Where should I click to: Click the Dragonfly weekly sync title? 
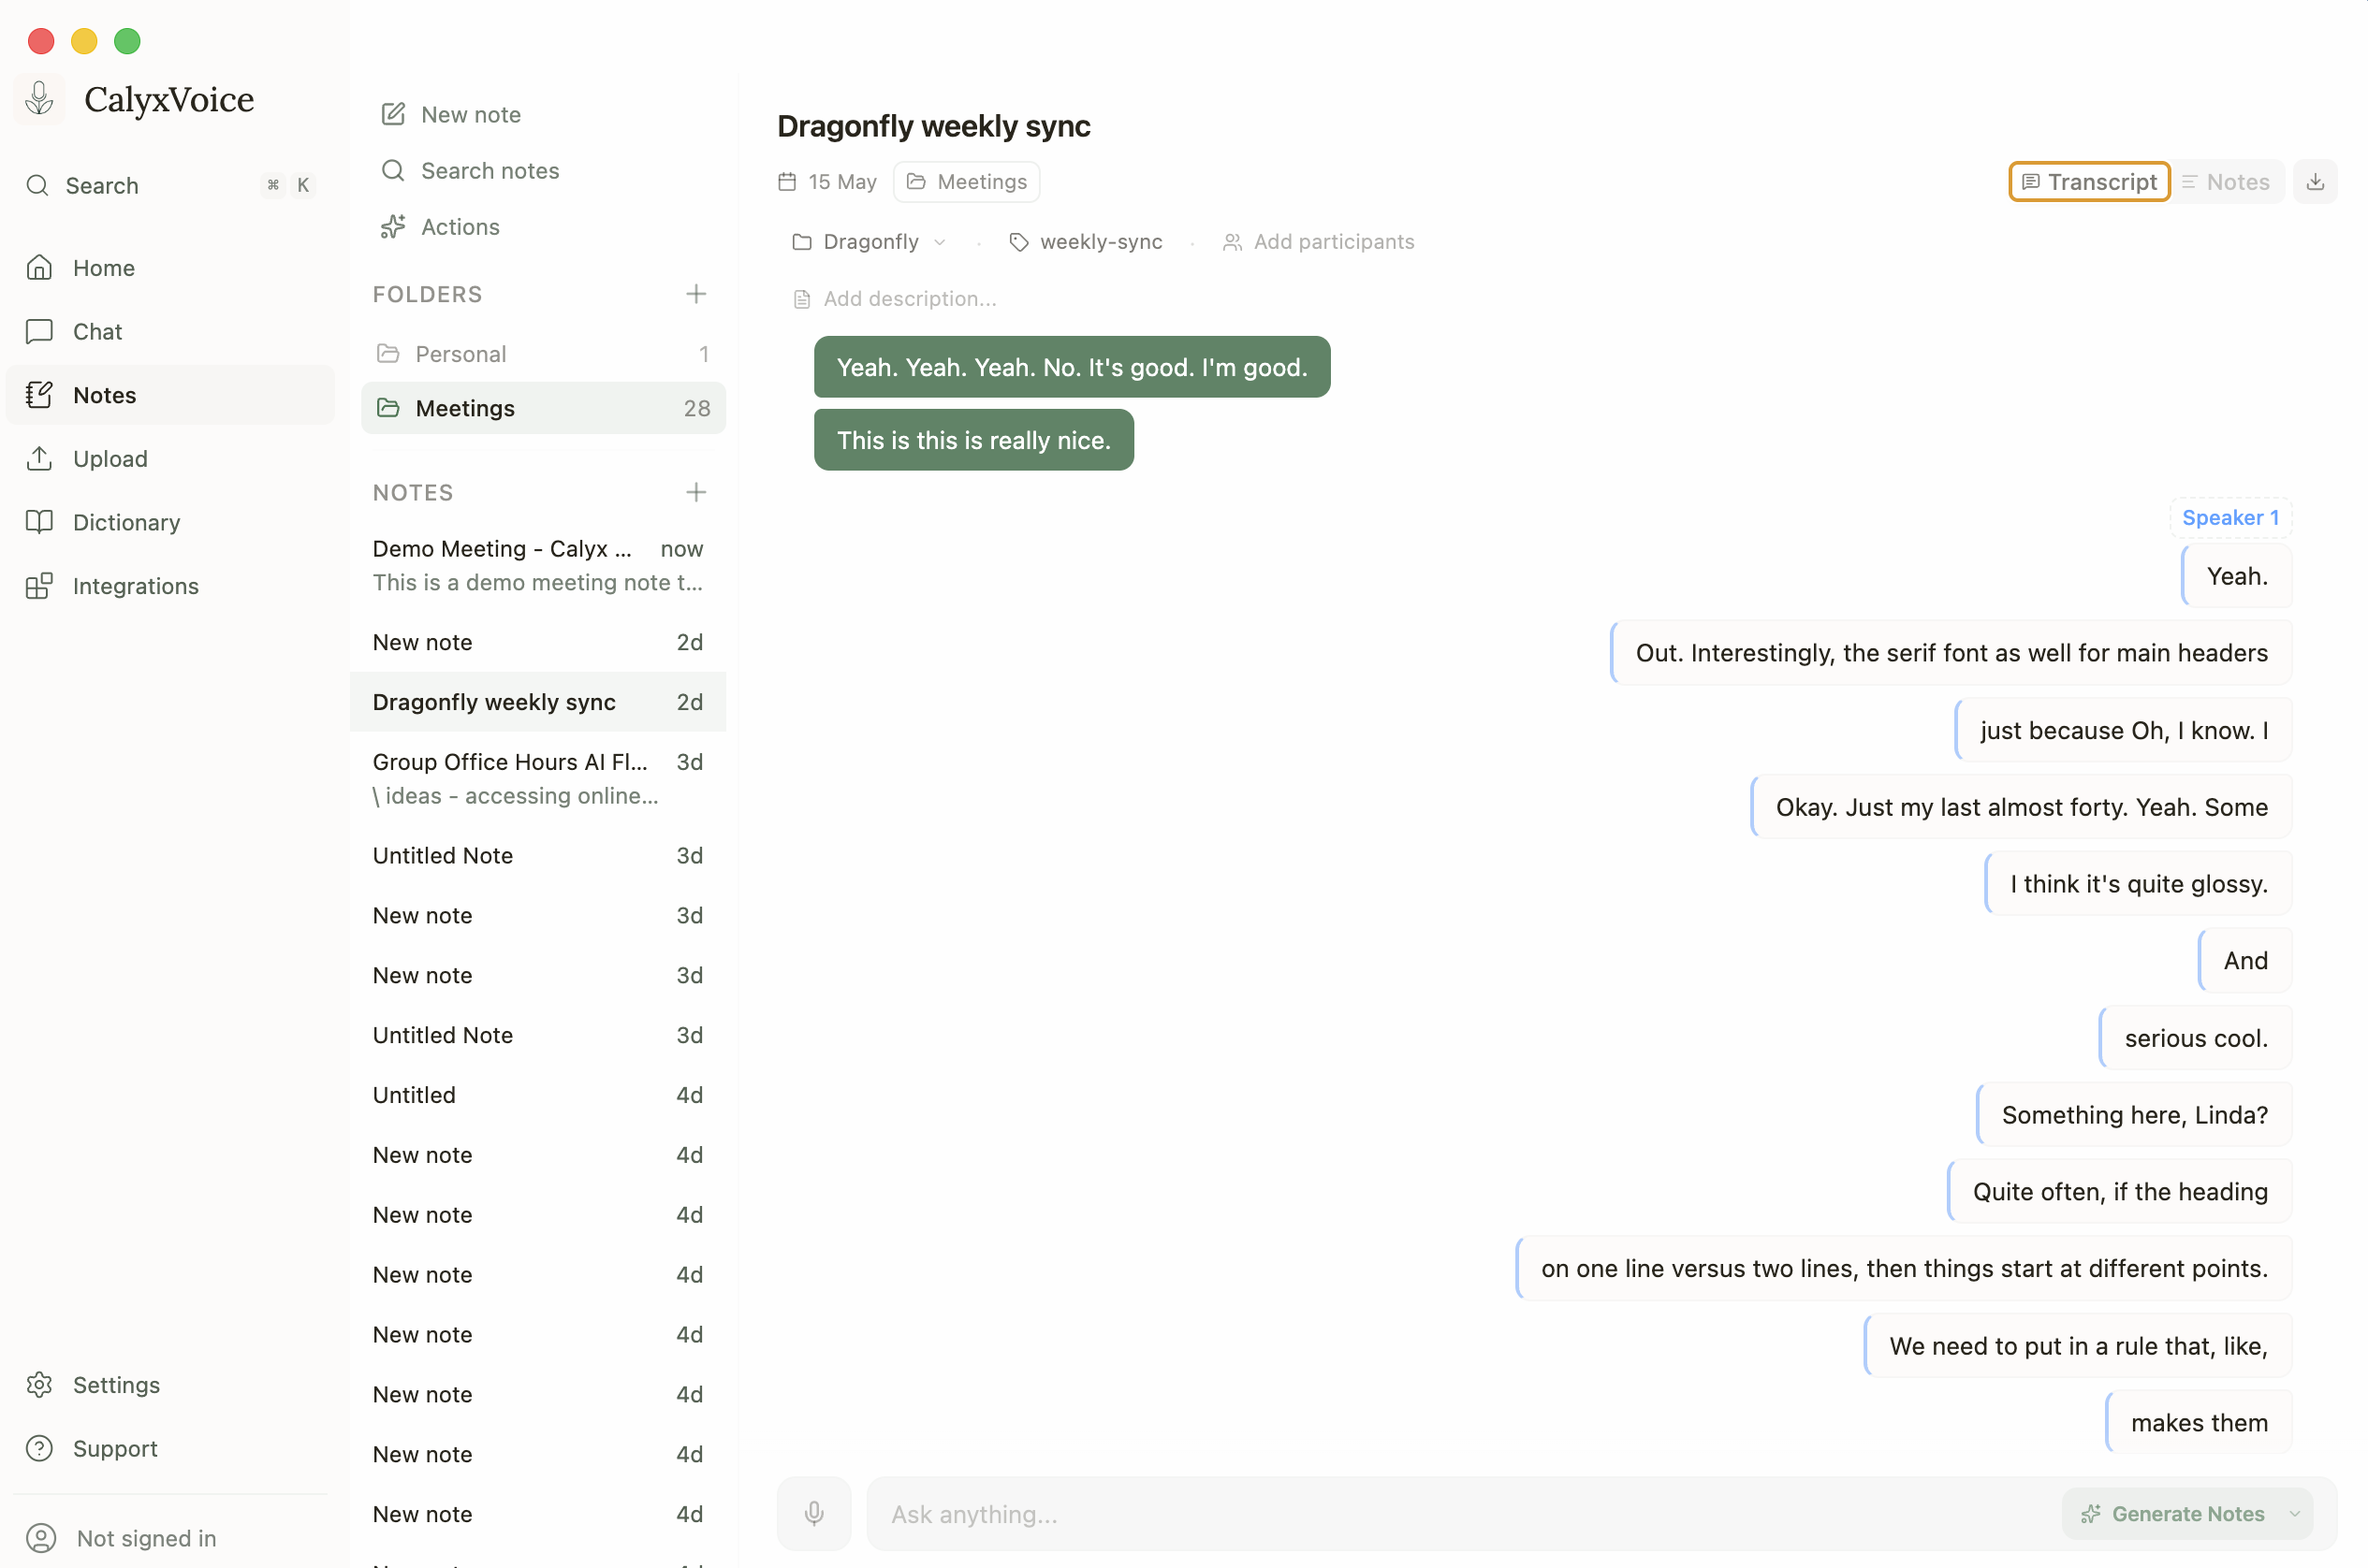click(x=933, y=126)
